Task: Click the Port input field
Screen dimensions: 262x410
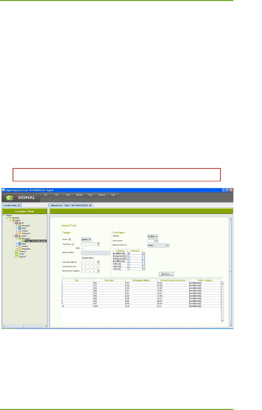Action: 91,248
